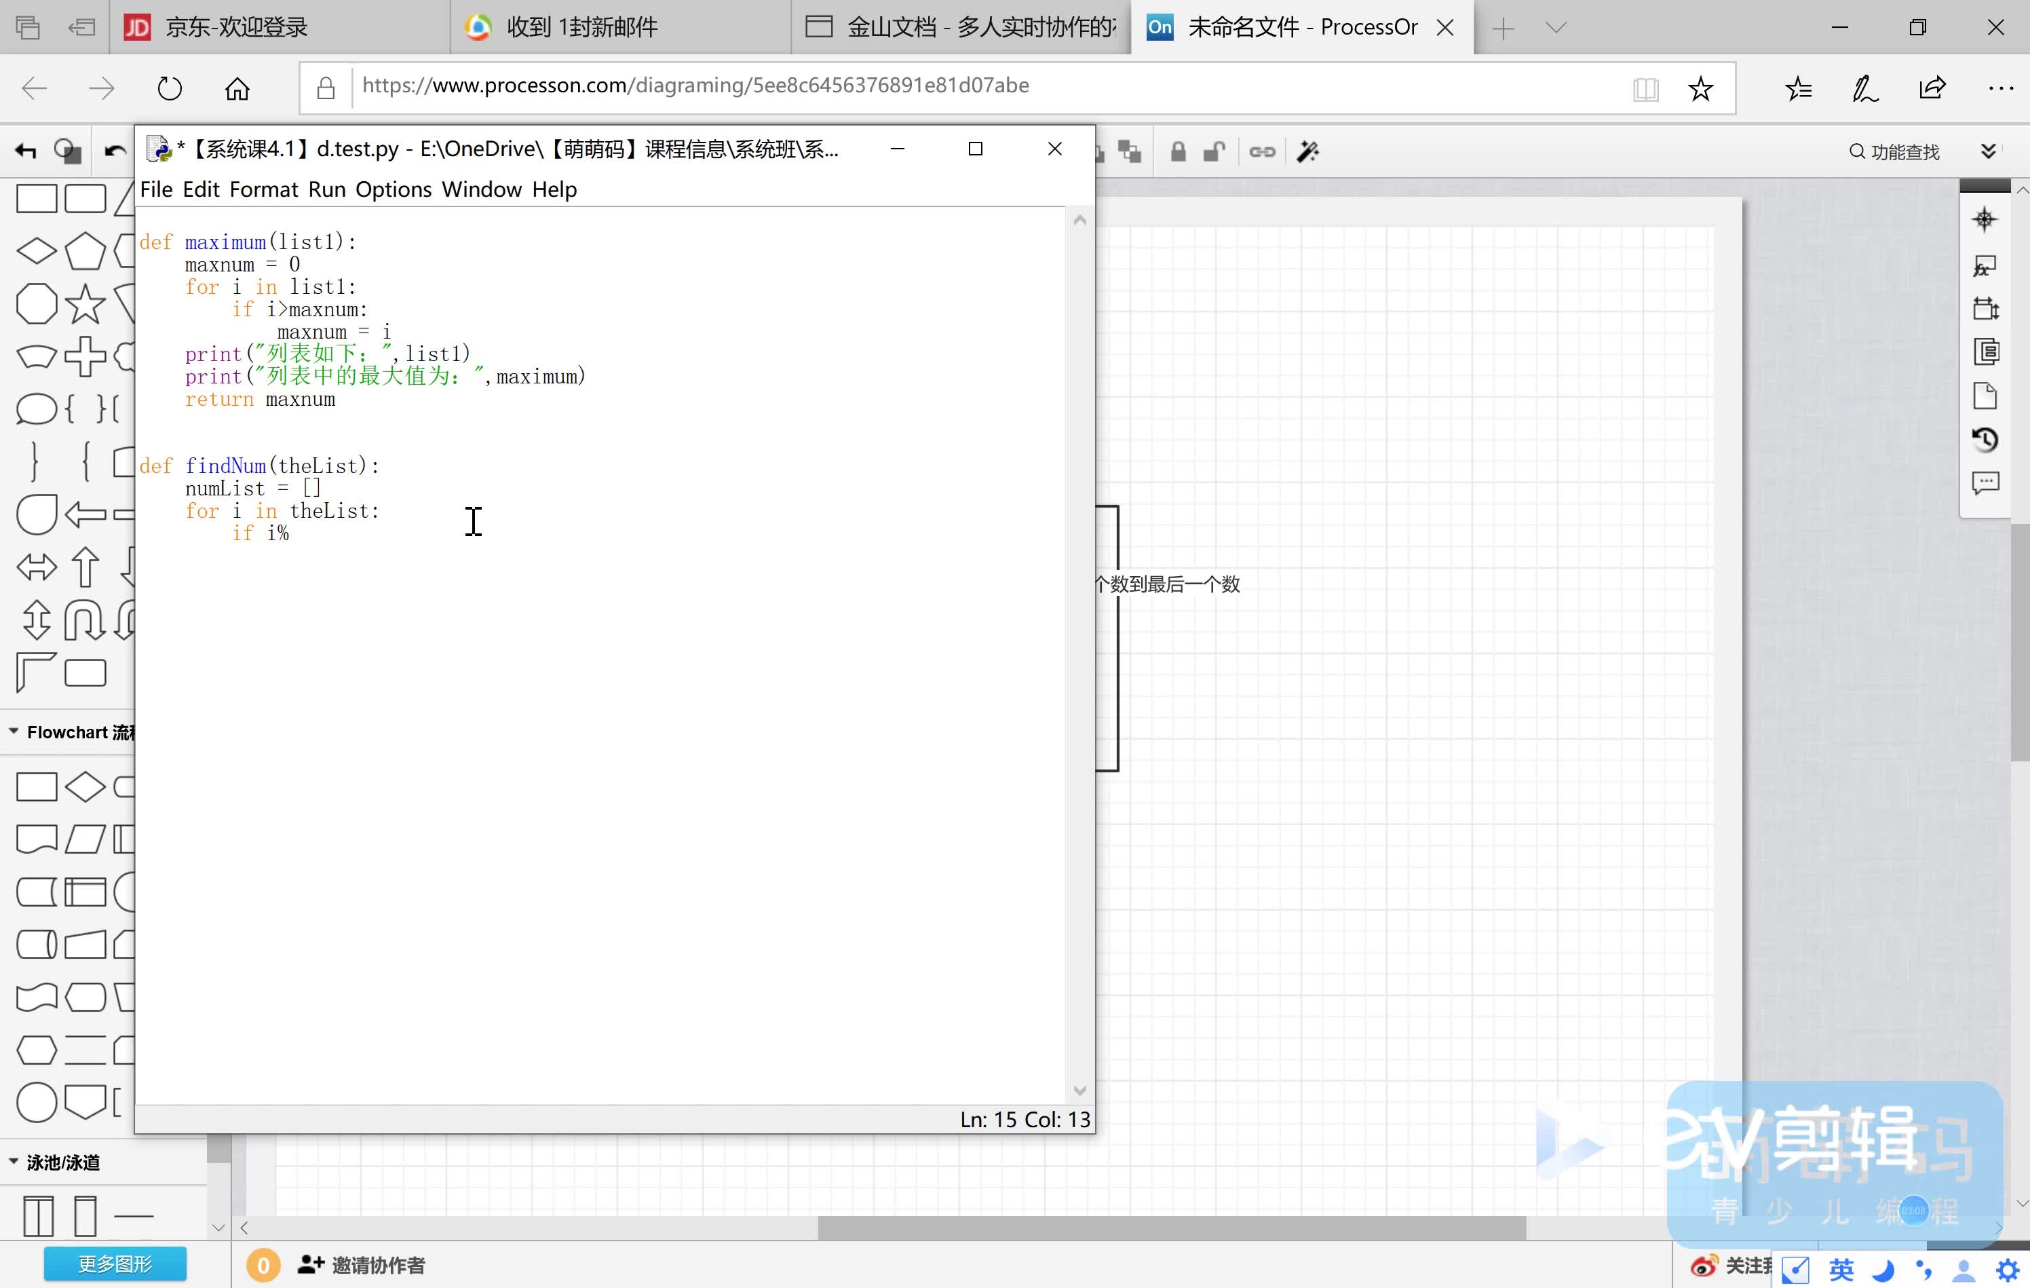Click the magic wand beautify icon

pyautogui.click(x=1307, y=152)
